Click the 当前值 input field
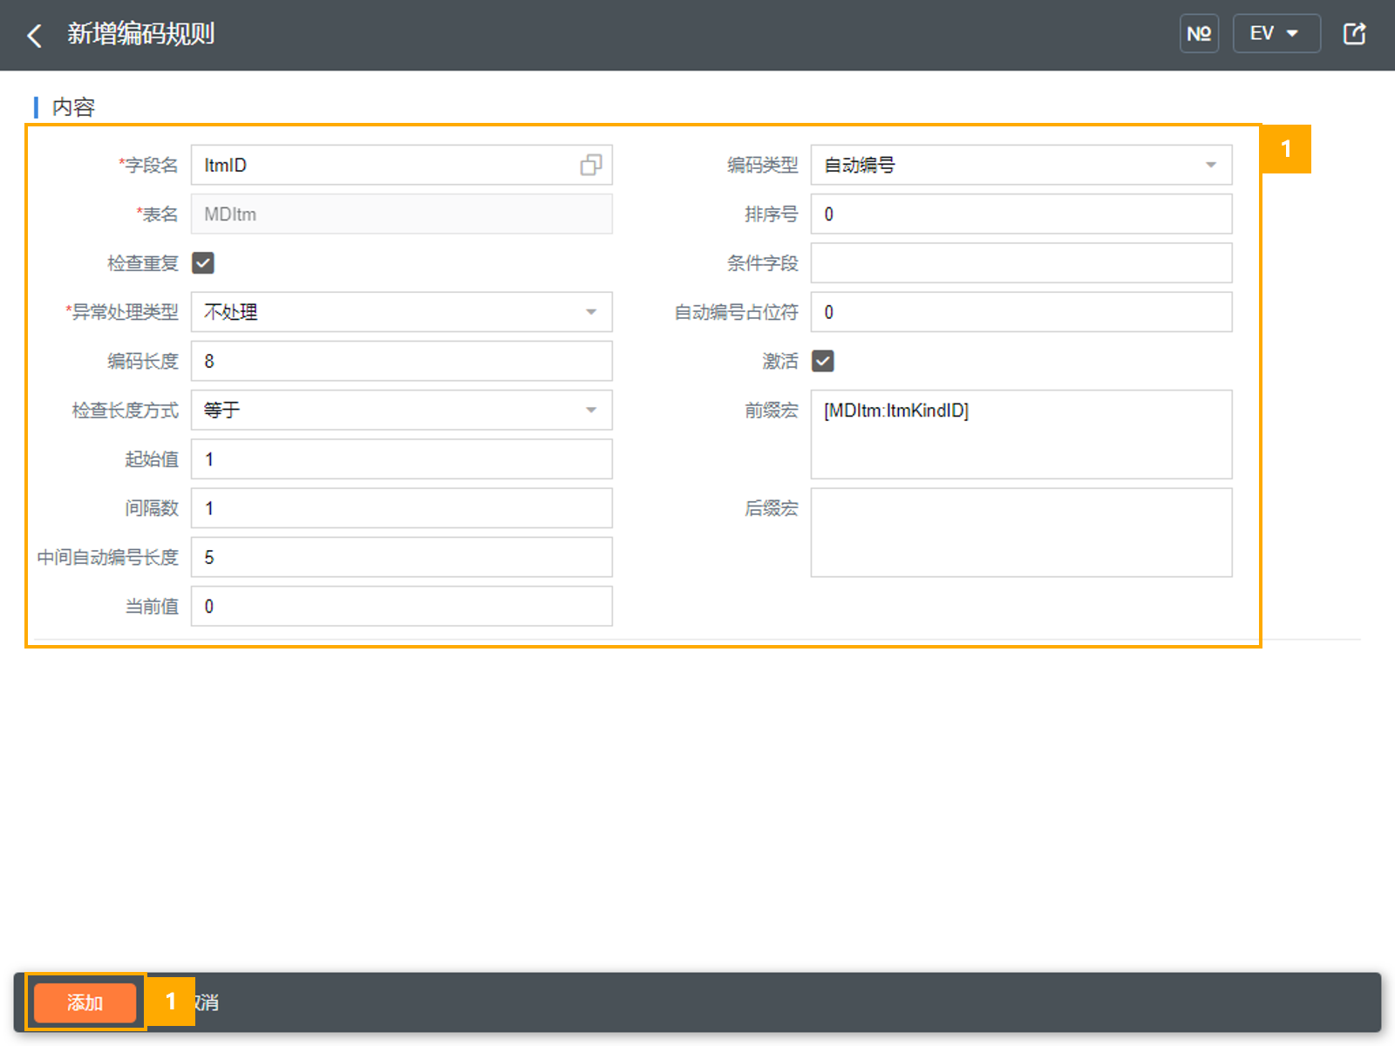This screenshot has height=1046, width=1395. coord(402,606)
